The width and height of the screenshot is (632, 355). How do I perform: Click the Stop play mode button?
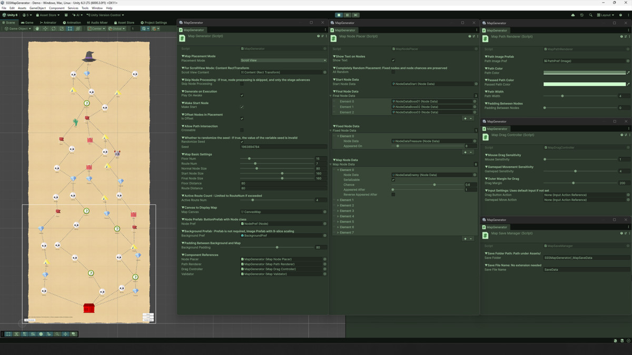(339, 15)
